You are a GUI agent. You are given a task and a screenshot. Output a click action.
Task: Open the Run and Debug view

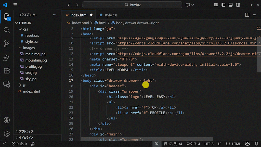point(7,57)
